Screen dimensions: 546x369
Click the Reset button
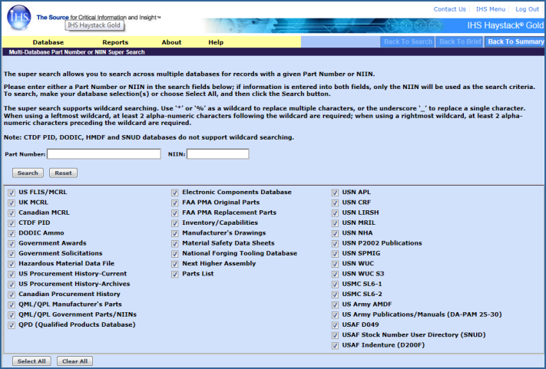[x=63, y=173]
